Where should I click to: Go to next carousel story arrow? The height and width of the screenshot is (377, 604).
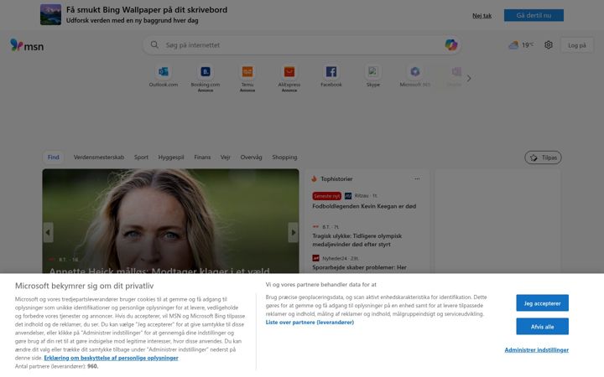293,232
